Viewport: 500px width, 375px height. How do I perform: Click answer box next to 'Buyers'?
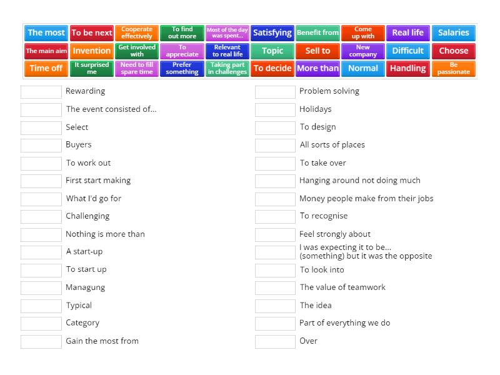pos(41,146)
